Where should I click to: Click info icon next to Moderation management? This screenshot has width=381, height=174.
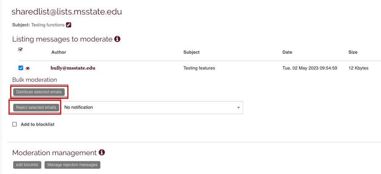pyautogui.click(x=102, y=152)
